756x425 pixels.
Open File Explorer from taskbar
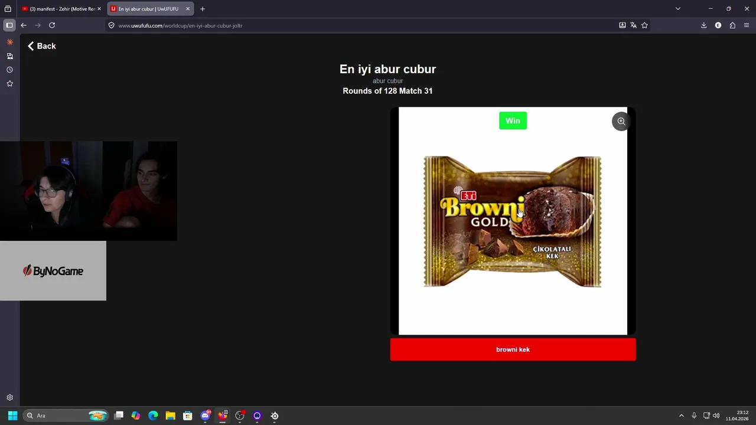170,416
